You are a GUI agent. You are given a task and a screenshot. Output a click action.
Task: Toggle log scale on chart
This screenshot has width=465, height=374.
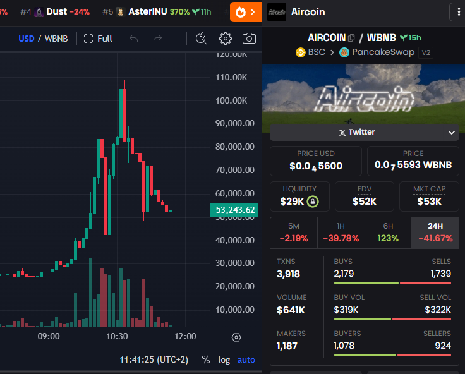pyautogui.click(x=224, y=359)
